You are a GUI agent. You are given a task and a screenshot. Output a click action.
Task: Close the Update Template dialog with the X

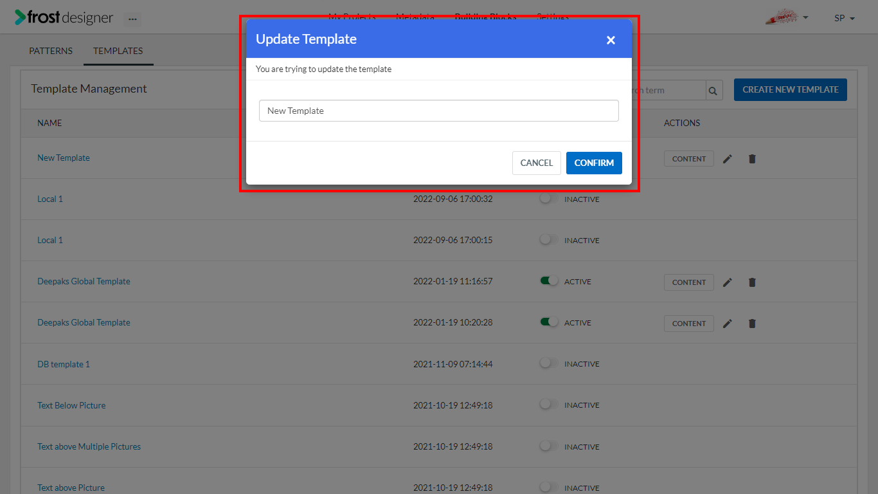pos(611,40)
